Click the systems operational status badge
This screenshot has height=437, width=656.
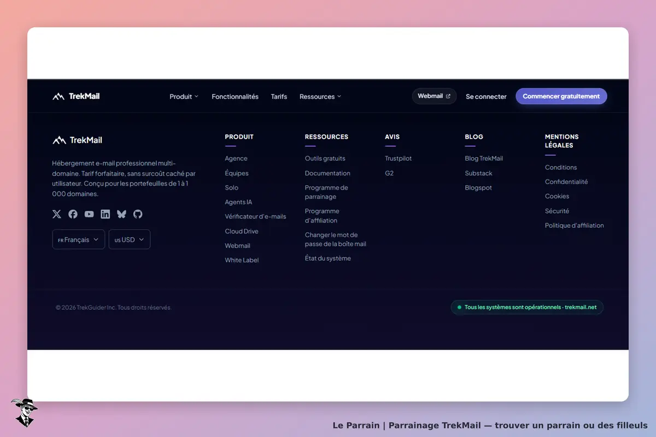point(527,307)
